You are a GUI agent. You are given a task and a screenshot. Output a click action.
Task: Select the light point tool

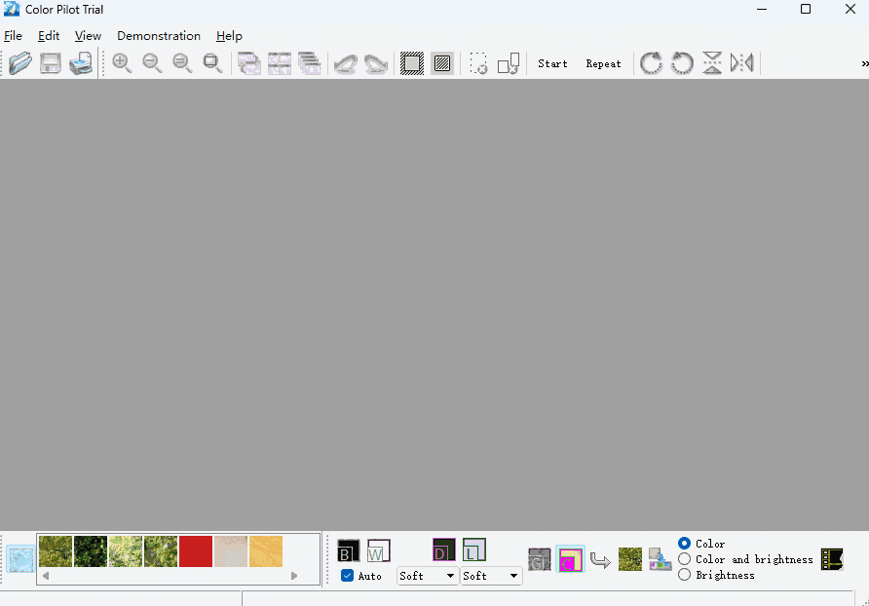[x=474, y=549]
